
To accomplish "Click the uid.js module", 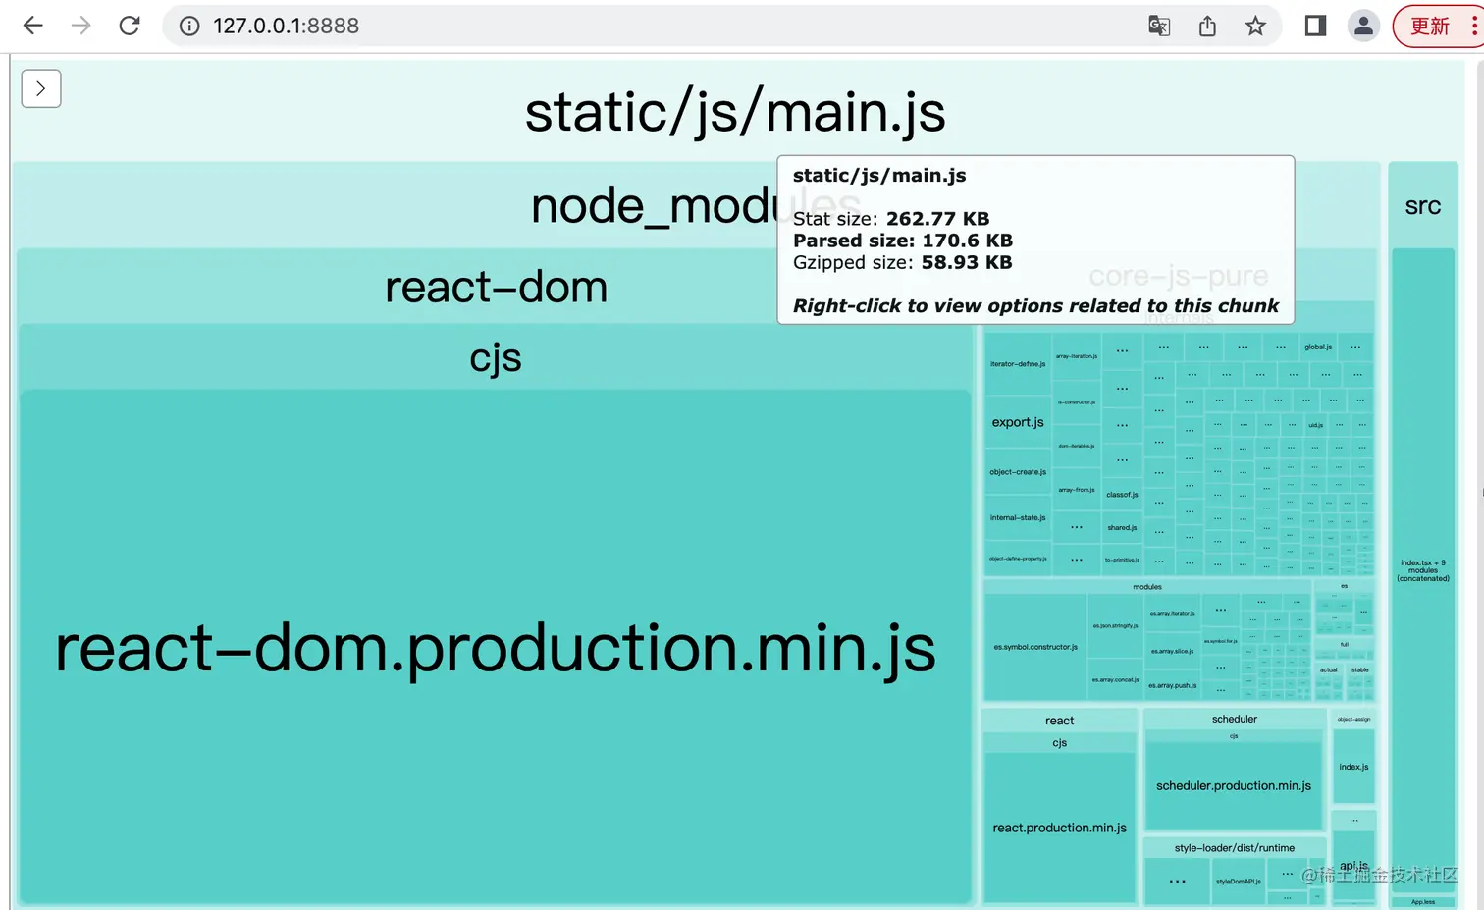I will [x=1315, y=425].
